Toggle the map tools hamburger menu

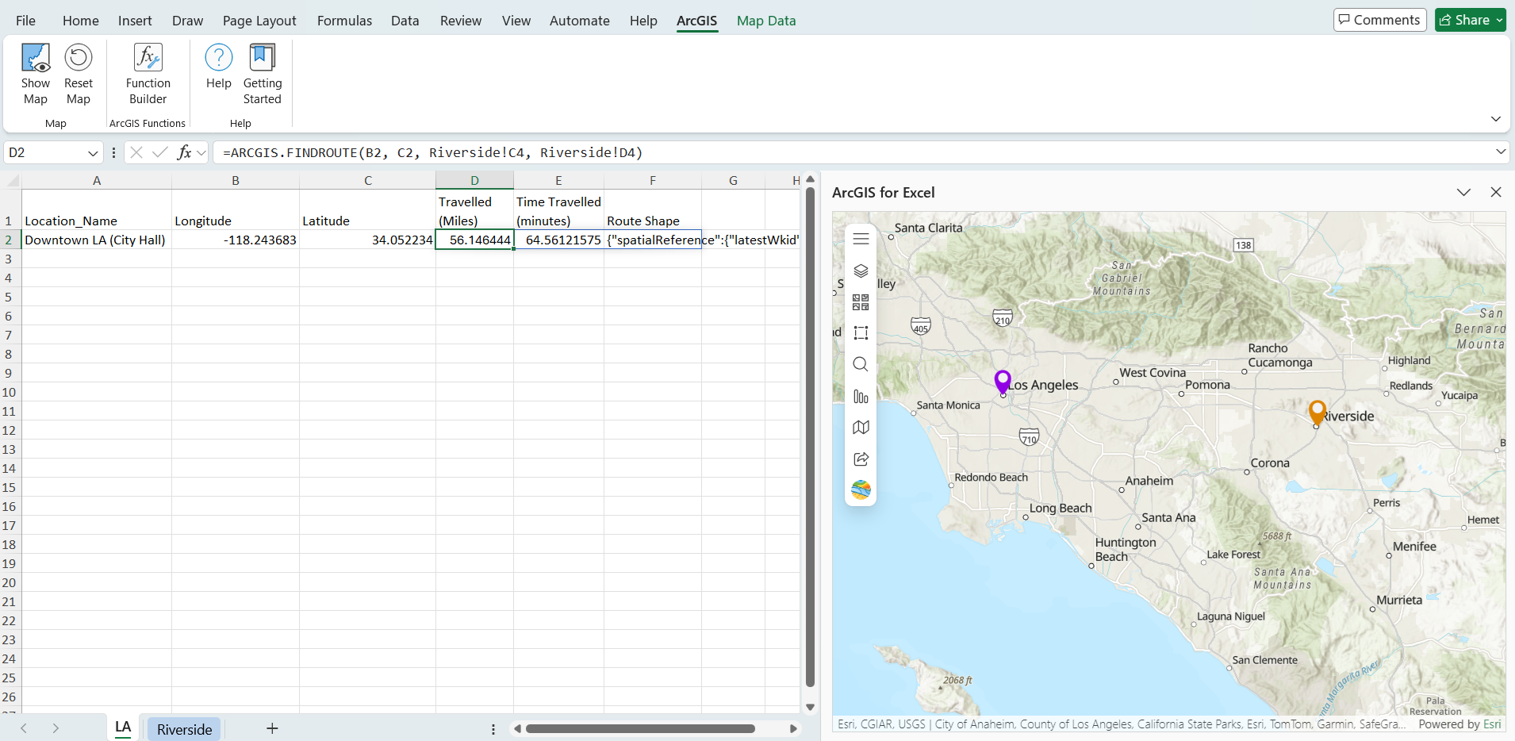(x=861, y=239)
